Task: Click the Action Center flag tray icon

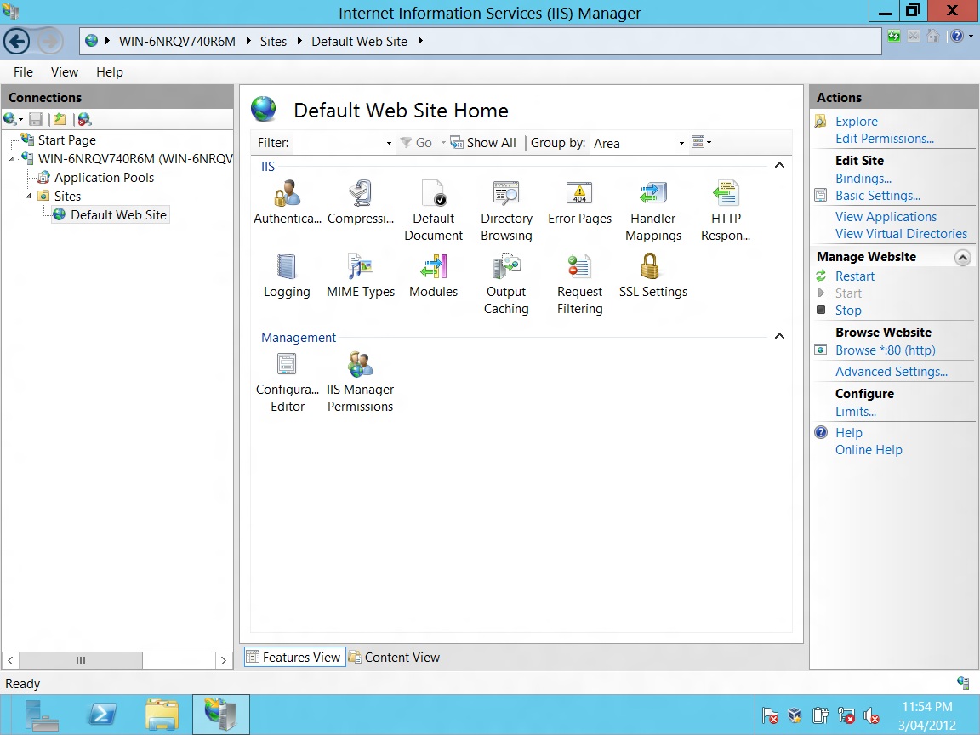Action: click(x=770, y=715)
